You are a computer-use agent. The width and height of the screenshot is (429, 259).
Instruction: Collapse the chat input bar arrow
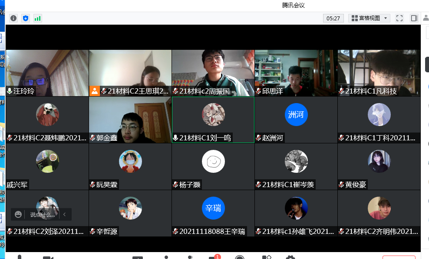click(x=65, y=214)
